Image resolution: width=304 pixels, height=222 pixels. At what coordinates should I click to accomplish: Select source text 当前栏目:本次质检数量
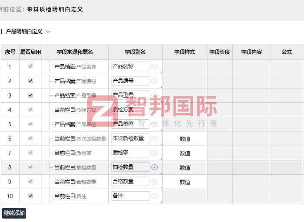pos(80,139)
